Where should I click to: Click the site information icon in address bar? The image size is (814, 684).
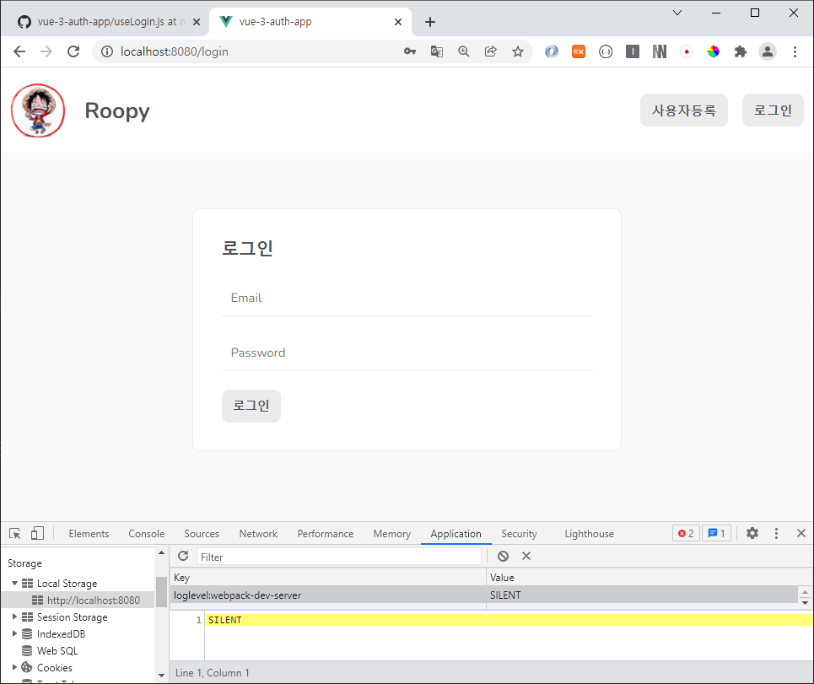(106, 51)
